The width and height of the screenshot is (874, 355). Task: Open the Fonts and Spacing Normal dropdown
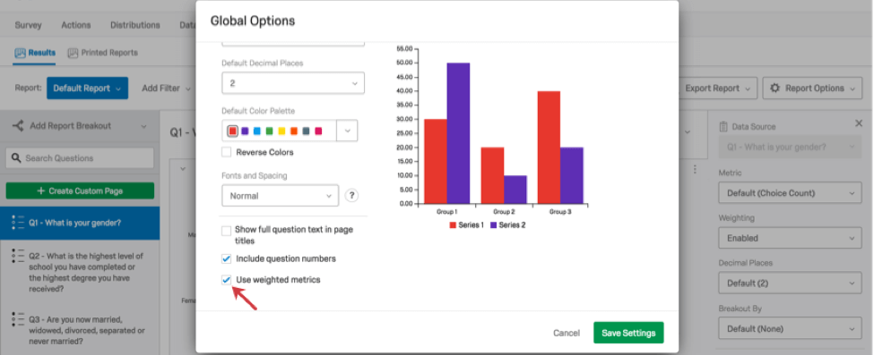[x=280, y=196]
